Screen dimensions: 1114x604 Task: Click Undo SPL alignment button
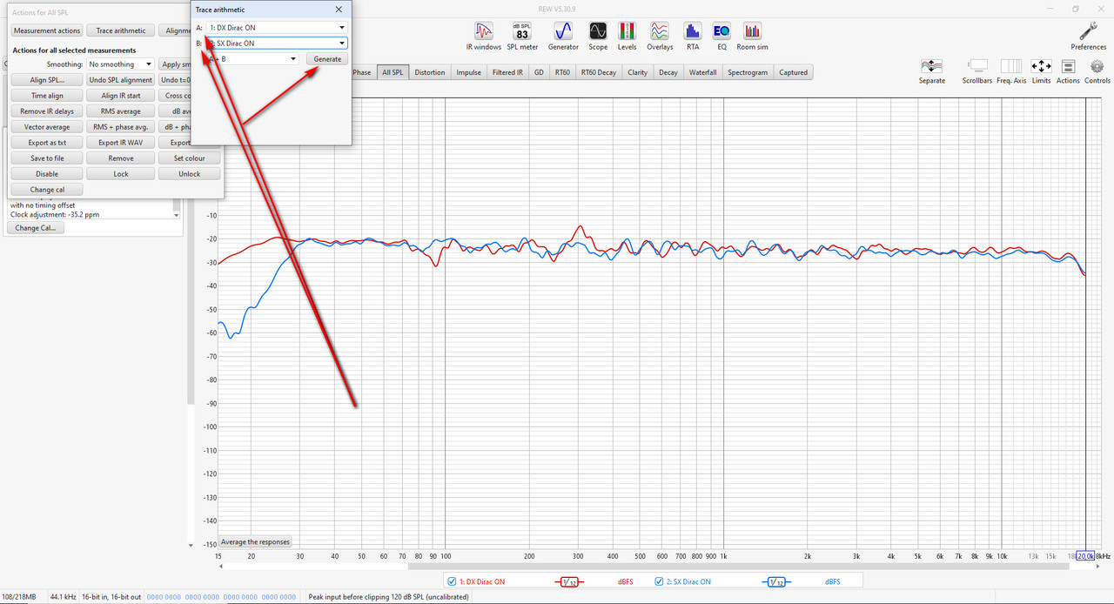point(121,80)
